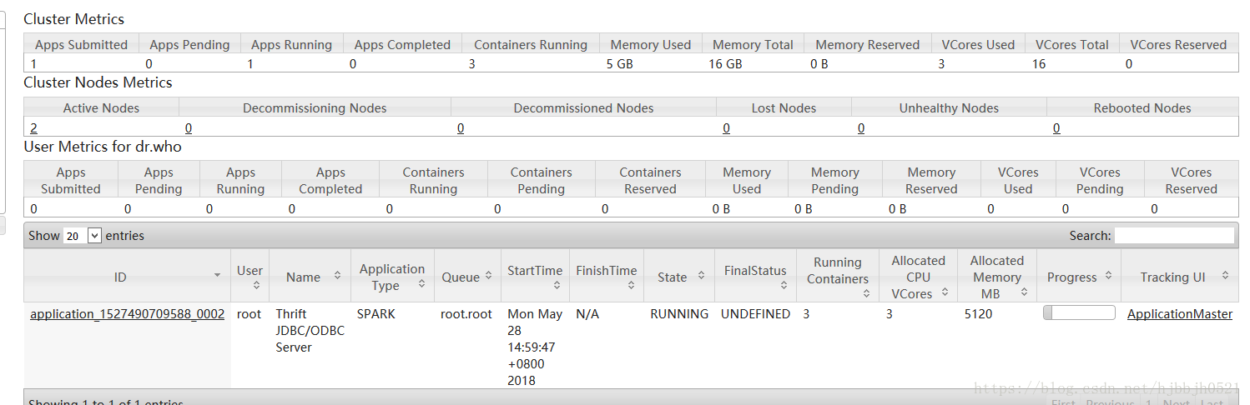Viewport: 1250px width, 405px height.
Task: Sort by Allocated CPU VCores icon
Action: tap(945, 292)
